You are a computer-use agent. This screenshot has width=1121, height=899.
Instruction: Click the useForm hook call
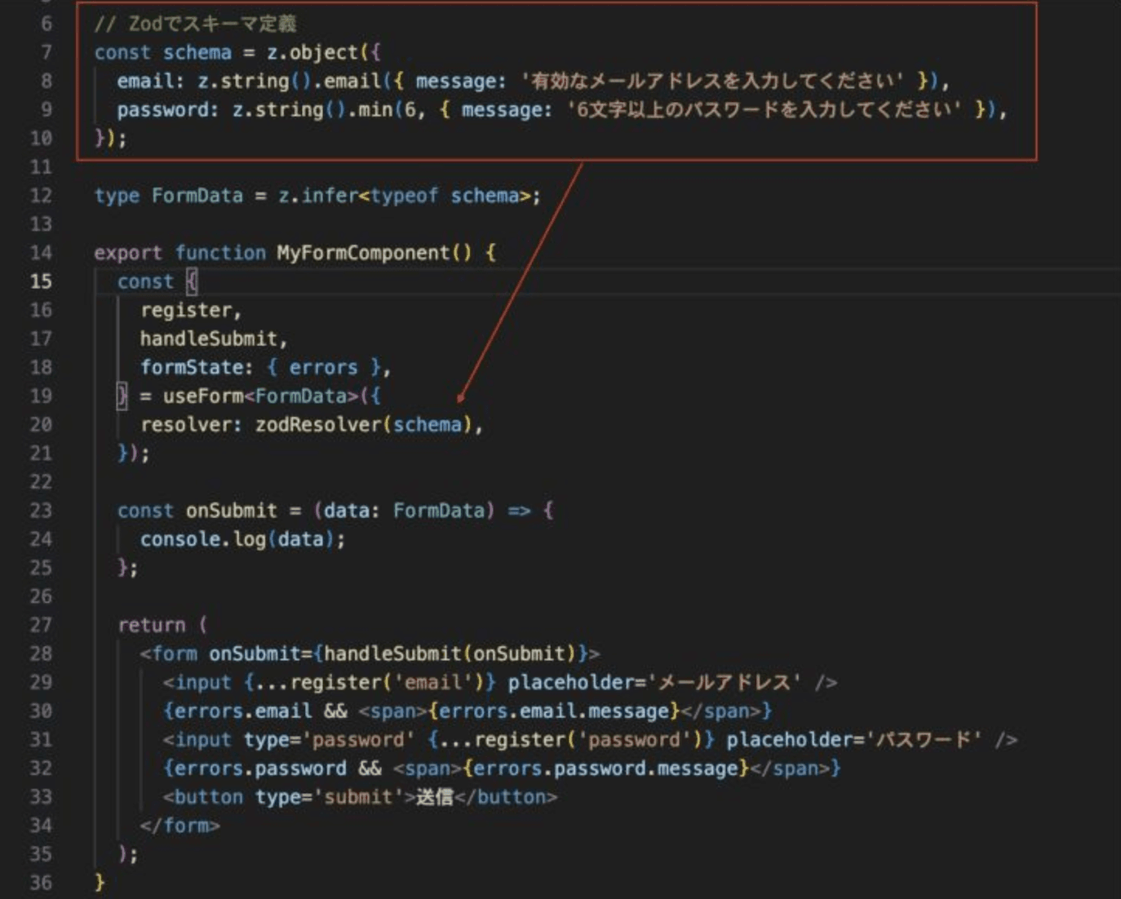pyautogui.click(x=203, y=396)
